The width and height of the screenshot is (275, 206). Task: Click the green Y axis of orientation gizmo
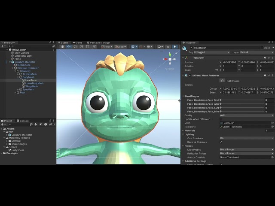pyautogui.click(x=170, y=55)
